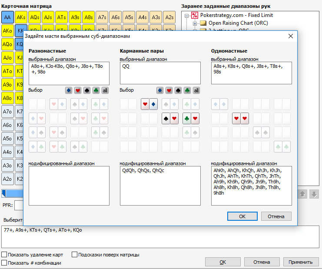This screenshot has width=322, height=269.
Task: Click the 'Применить' button
Action: pos(300,262)
